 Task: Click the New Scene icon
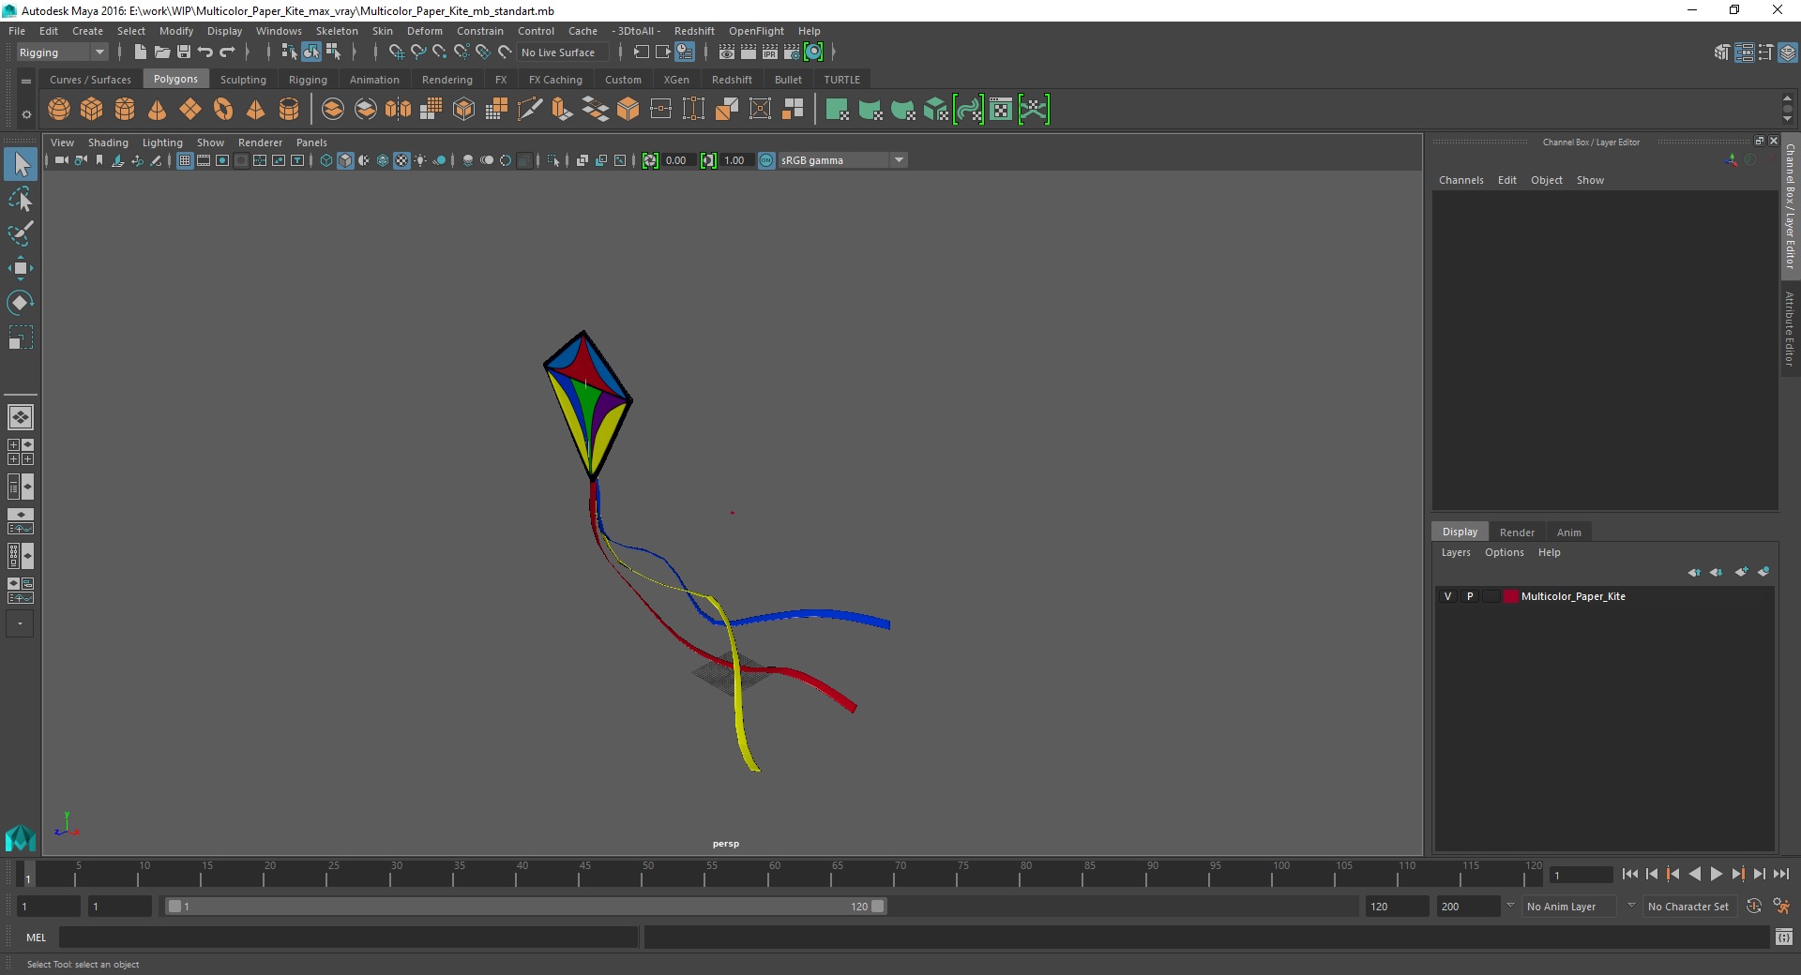tap(140, 52)
